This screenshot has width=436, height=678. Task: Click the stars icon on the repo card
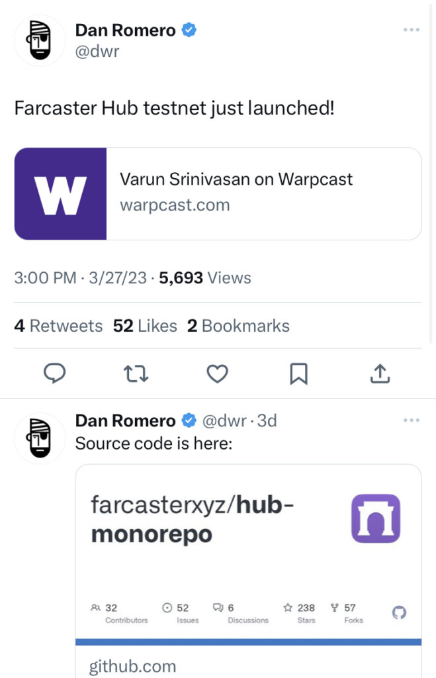point(289,608)
